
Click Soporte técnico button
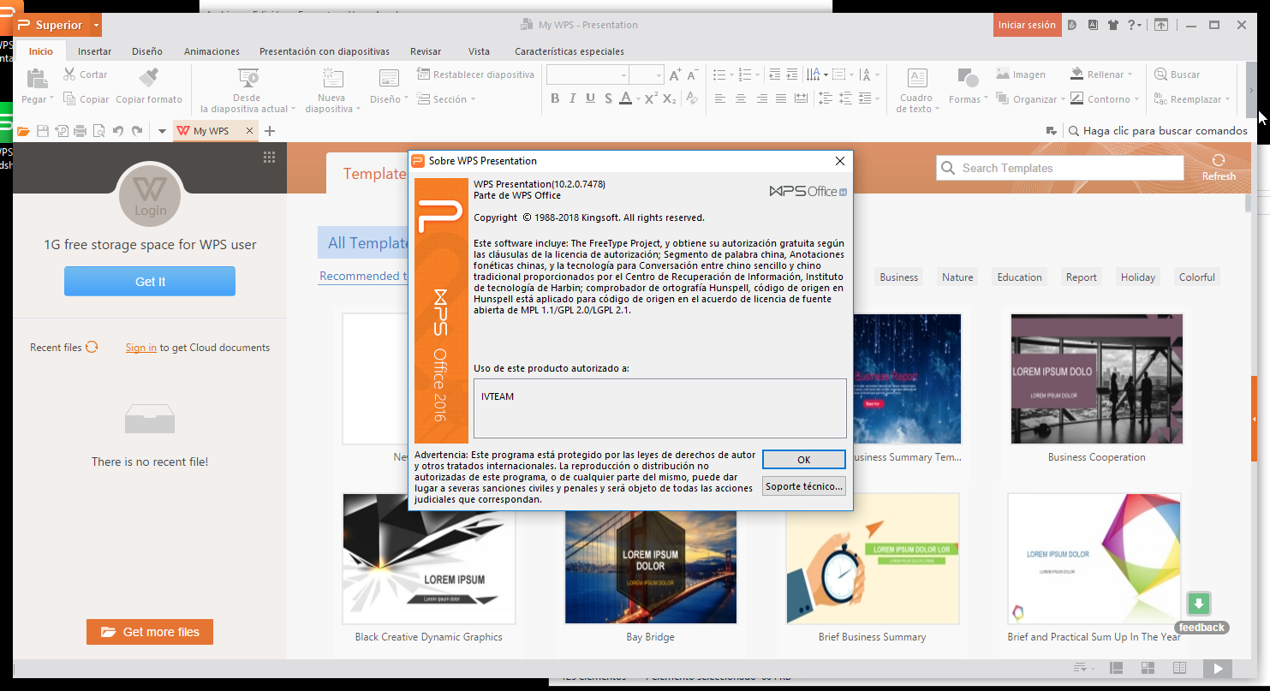803,486
